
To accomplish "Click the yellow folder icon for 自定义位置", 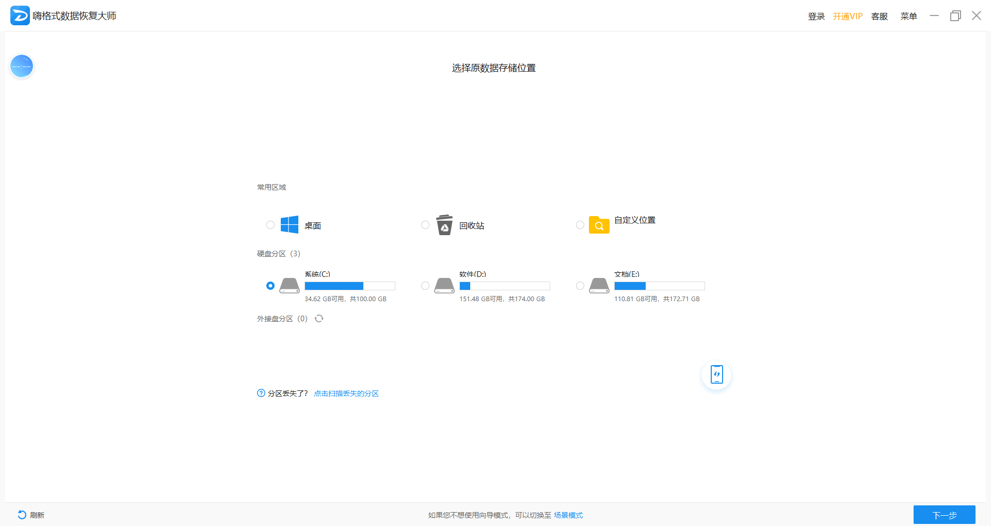I will pyautogui.click(x=598, y=225).
